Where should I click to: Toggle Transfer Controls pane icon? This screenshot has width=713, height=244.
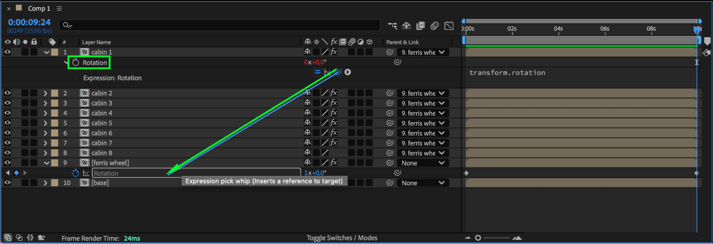(19, 238)
